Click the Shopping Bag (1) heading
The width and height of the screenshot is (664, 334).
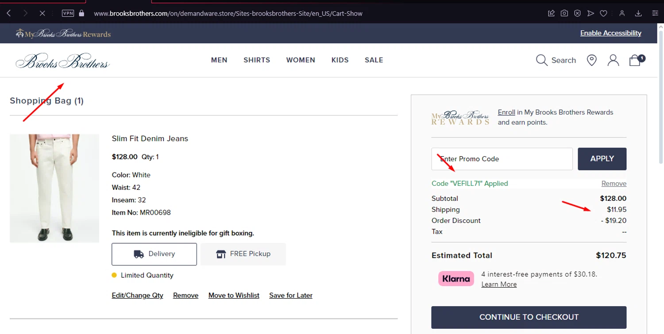click(47, 101)
